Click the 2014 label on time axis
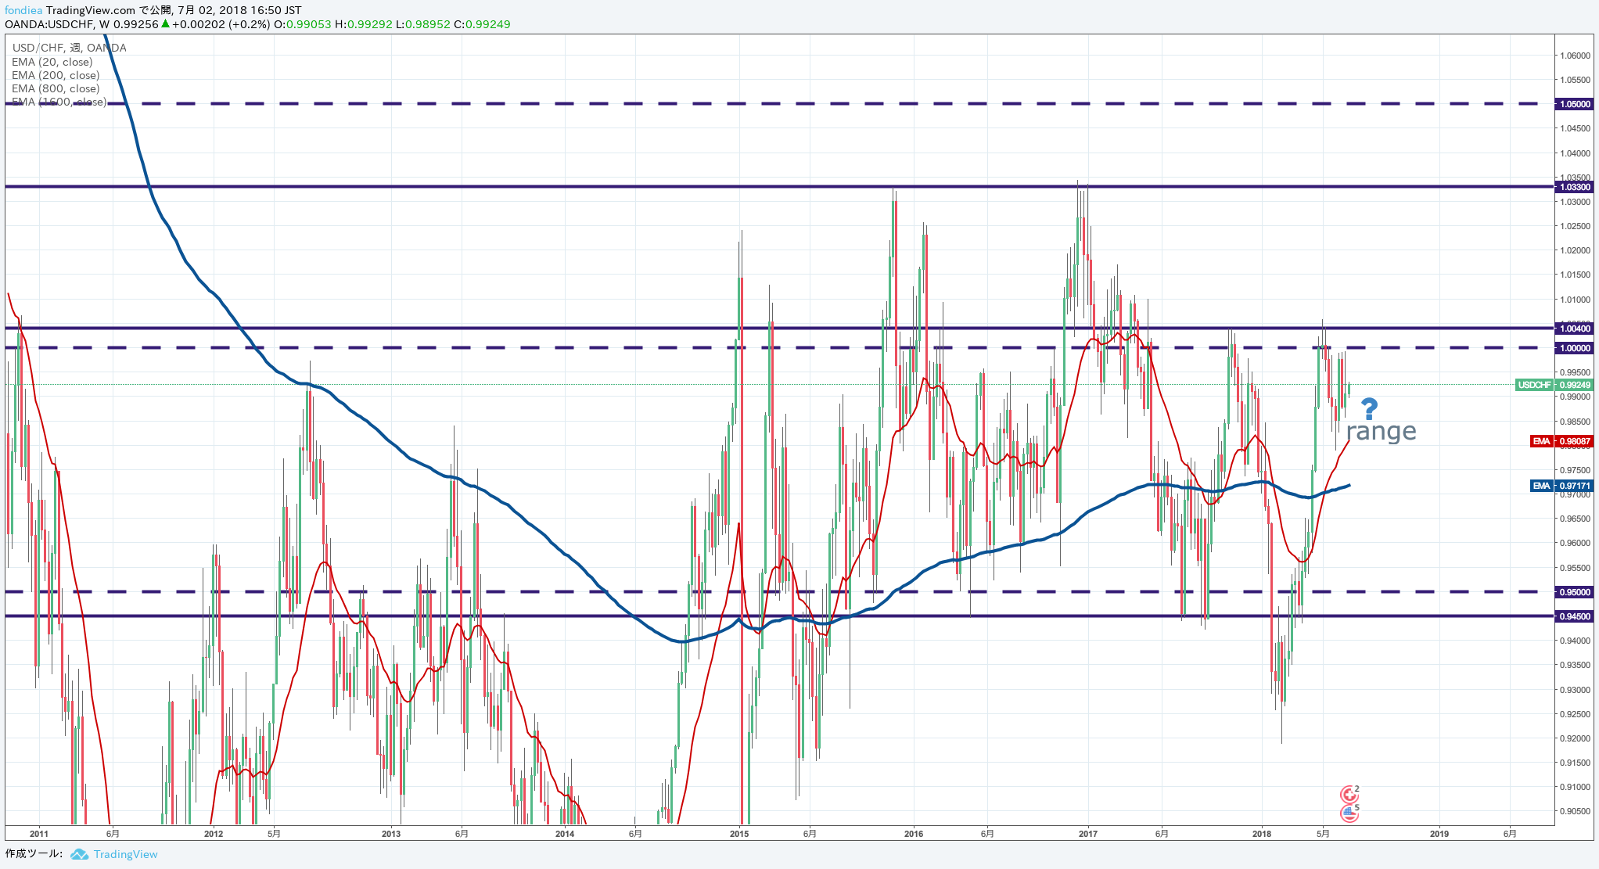Screen dimensions: 1599x869 click(565, 834)
